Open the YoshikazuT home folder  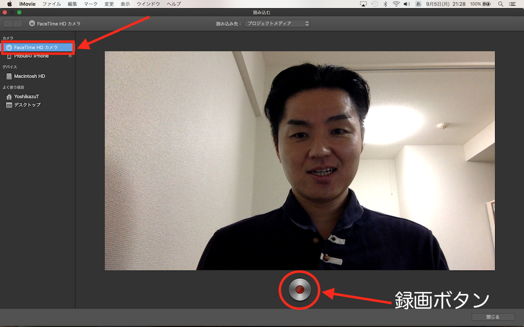(x=26, y=97)
